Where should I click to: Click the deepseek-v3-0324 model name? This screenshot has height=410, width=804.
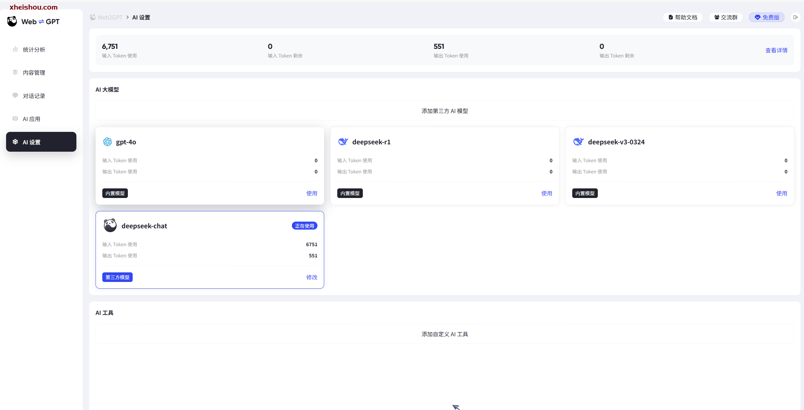click(x=616, y=142)
